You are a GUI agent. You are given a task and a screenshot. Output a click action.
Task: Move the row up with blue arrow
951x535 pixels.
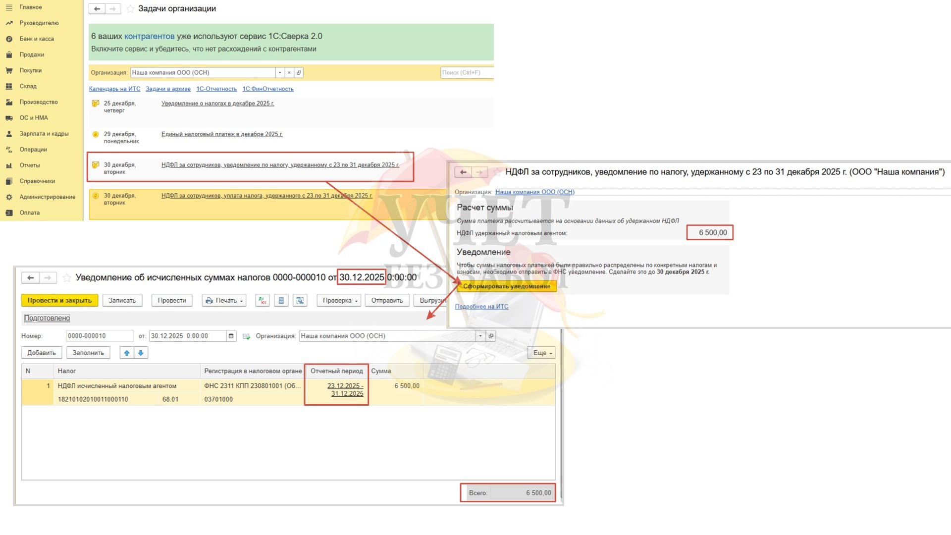pos(127,353)
